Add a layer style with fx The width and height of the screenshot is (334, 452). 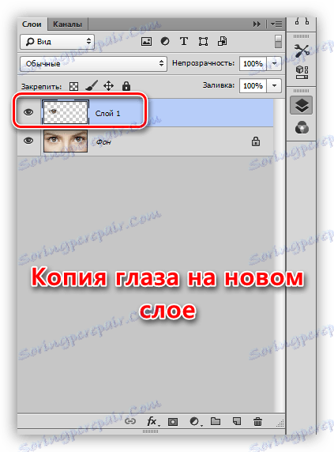pos(152,421)
